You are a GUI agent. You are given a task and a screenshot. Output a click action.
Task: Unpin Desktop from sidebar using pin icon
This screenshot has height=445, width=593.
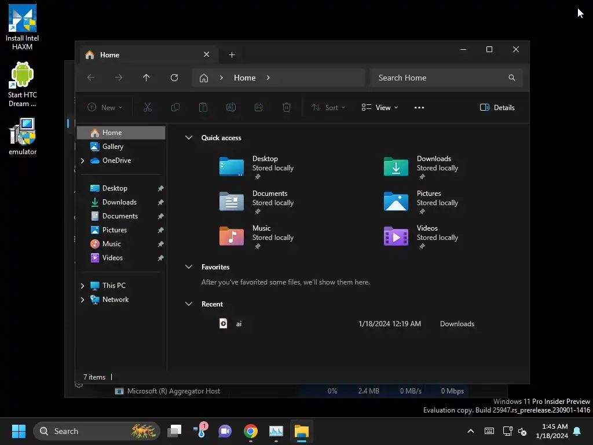(x=161, y=188)
